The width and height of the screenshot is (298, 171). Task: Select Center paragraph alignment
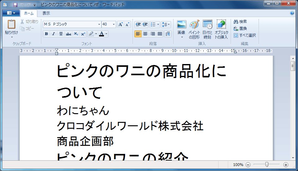click(x=145, y=34)
